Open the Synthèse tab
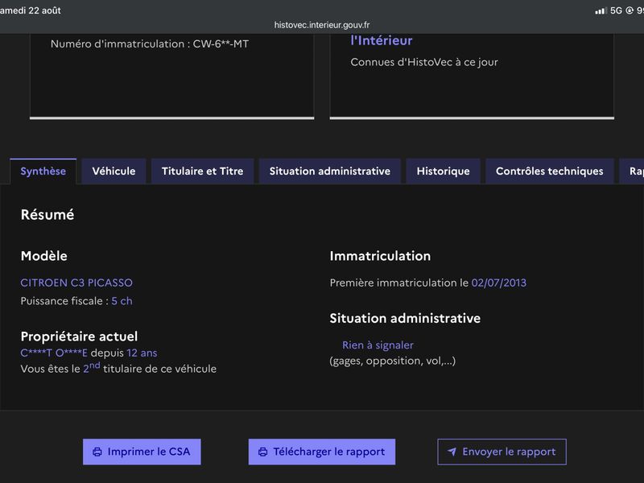 (x=43, y=171)
